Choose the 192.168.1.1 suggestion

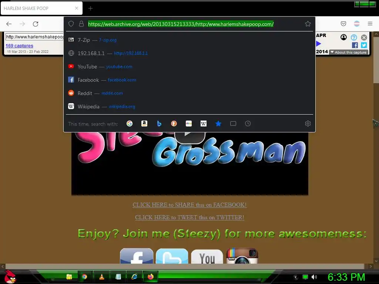click(189, 53)
